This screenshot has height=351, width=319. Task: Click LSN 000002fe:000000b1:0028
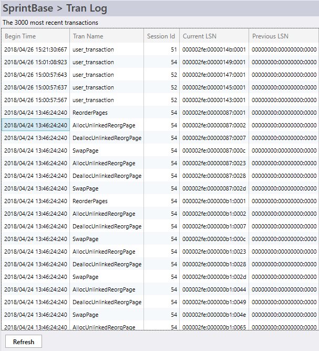pos(214,264)
